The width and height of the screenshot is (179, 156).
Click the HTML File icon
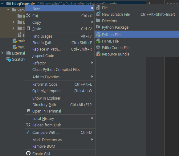(x=98, y=41)
